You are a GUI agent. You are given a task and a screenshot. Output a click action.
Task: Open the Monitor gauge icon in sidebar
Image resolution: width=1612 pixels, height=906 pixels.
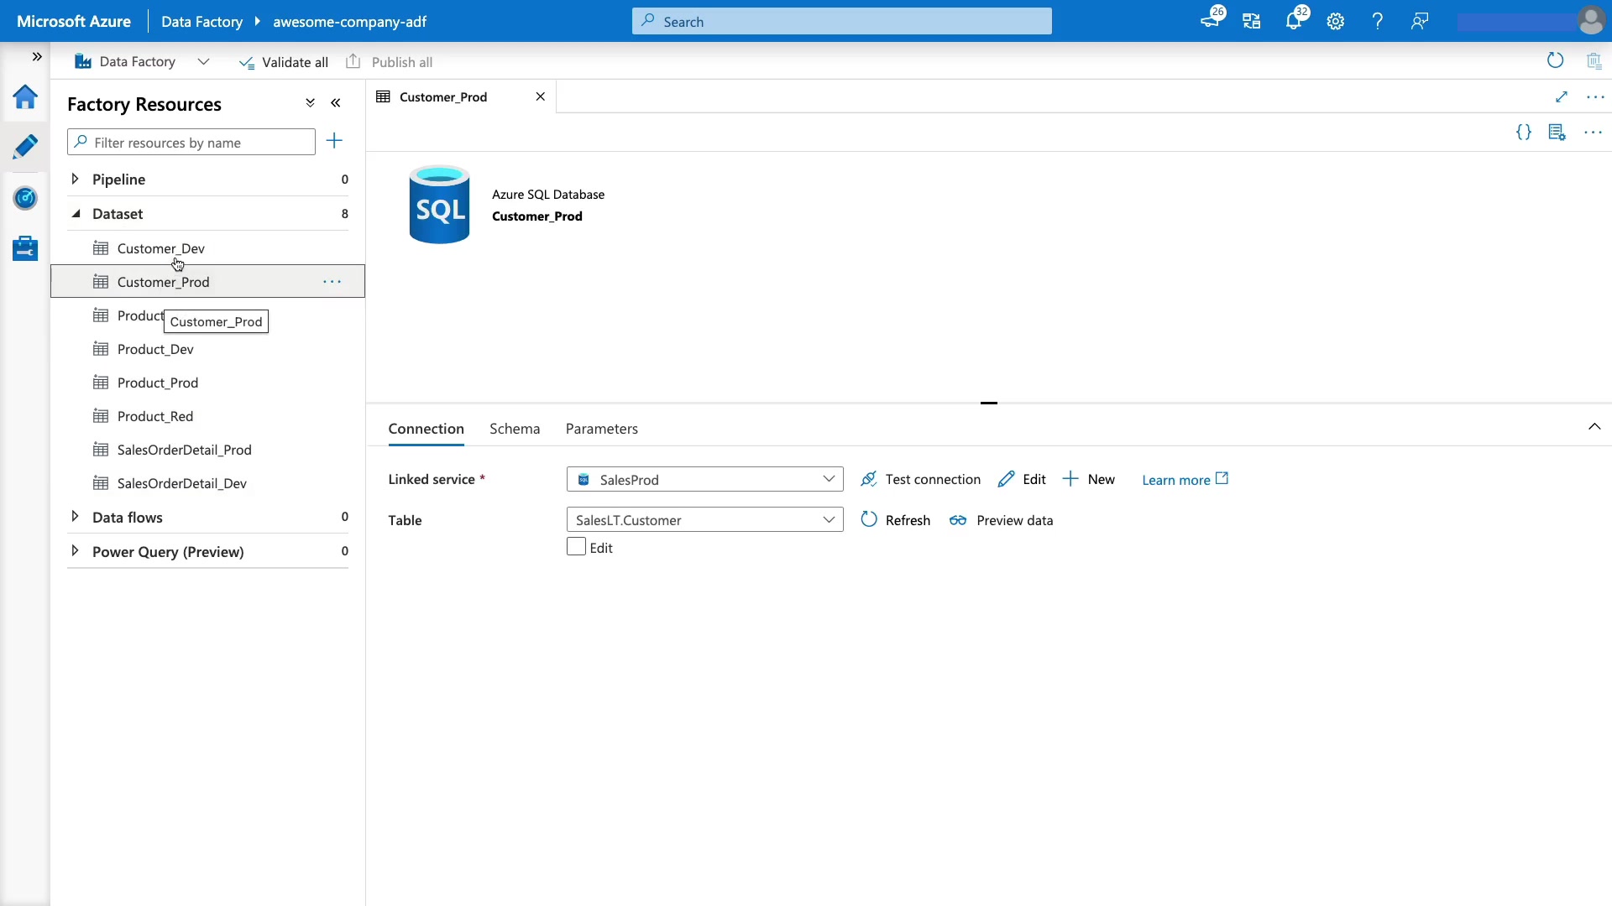pos(25,198)
